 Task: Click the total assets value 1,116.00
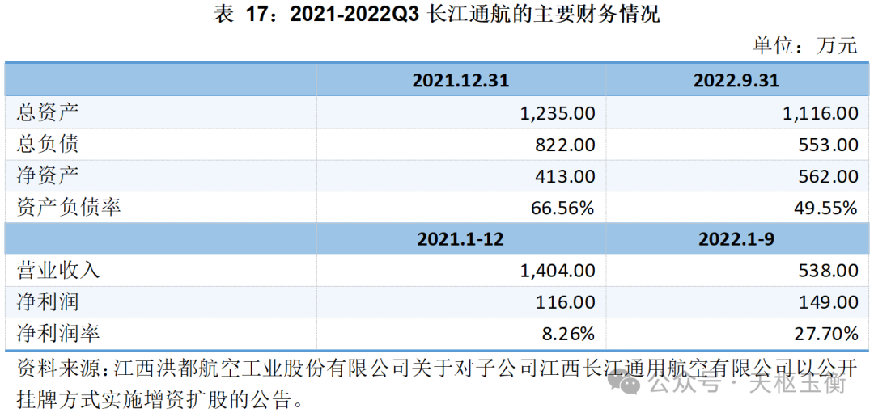click(x=821, y=113)
